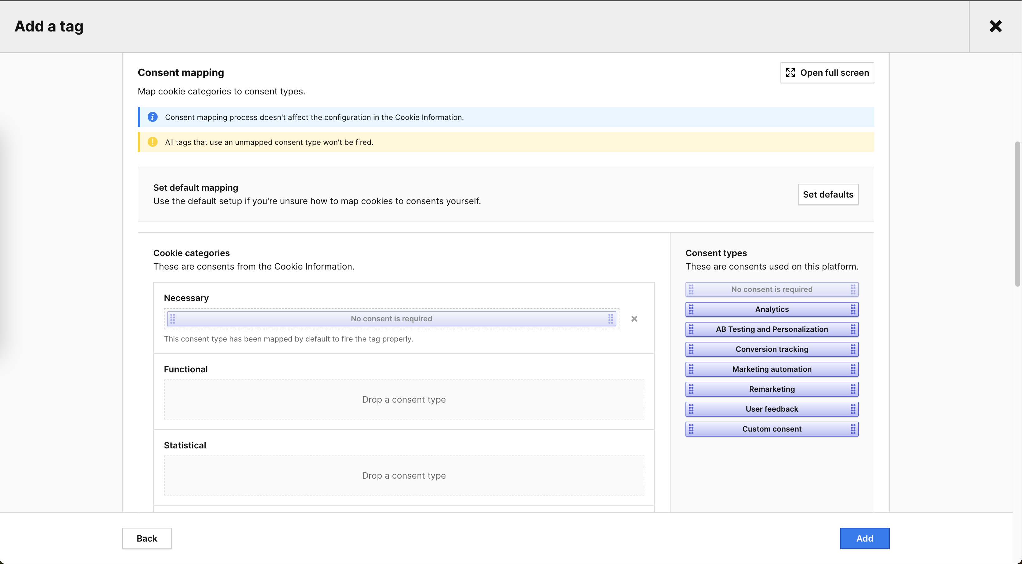Click the info icon in the blue banner
The height and width of the screenshot is (564, 1022).
[x=152, y=117]
